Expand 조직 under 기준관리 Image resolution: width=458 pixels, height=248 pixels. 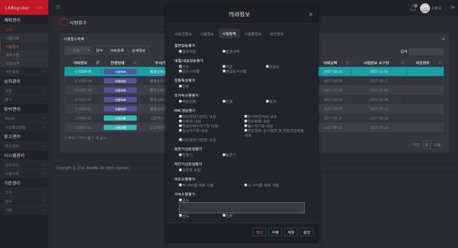(24, 192)
